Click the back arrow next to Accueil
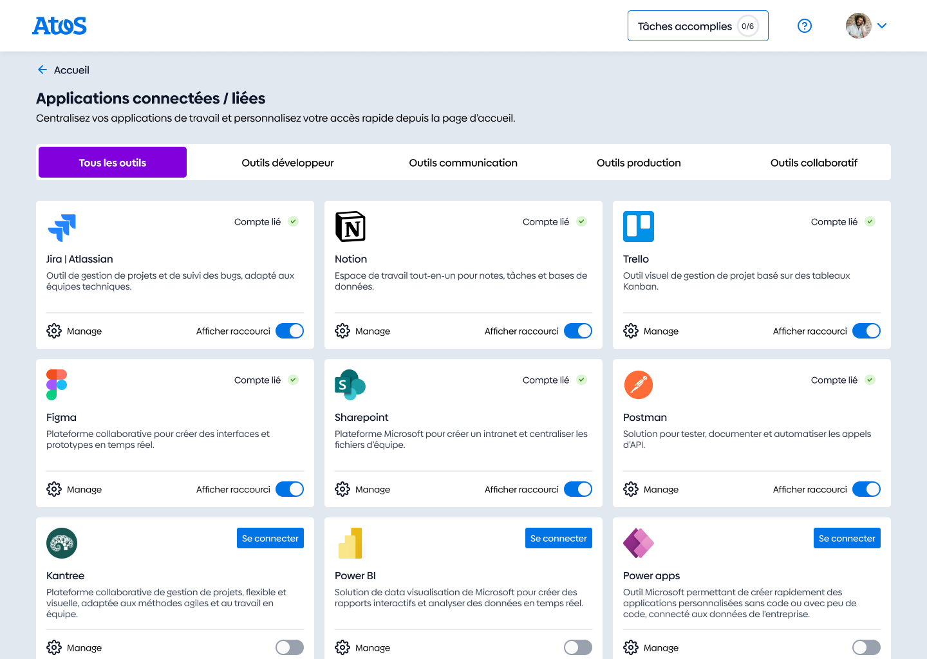Screen dimensions: 927x659 click(x=42, y=70)
